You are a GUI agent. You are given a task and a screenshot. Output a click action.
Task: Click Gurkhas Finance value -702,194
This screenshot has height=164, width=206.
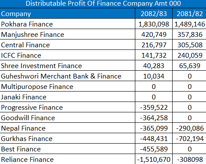tap(189, 138)
